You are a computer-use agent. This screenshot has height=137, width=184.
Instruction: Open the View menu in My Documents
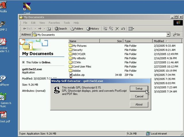click(42, 23)
